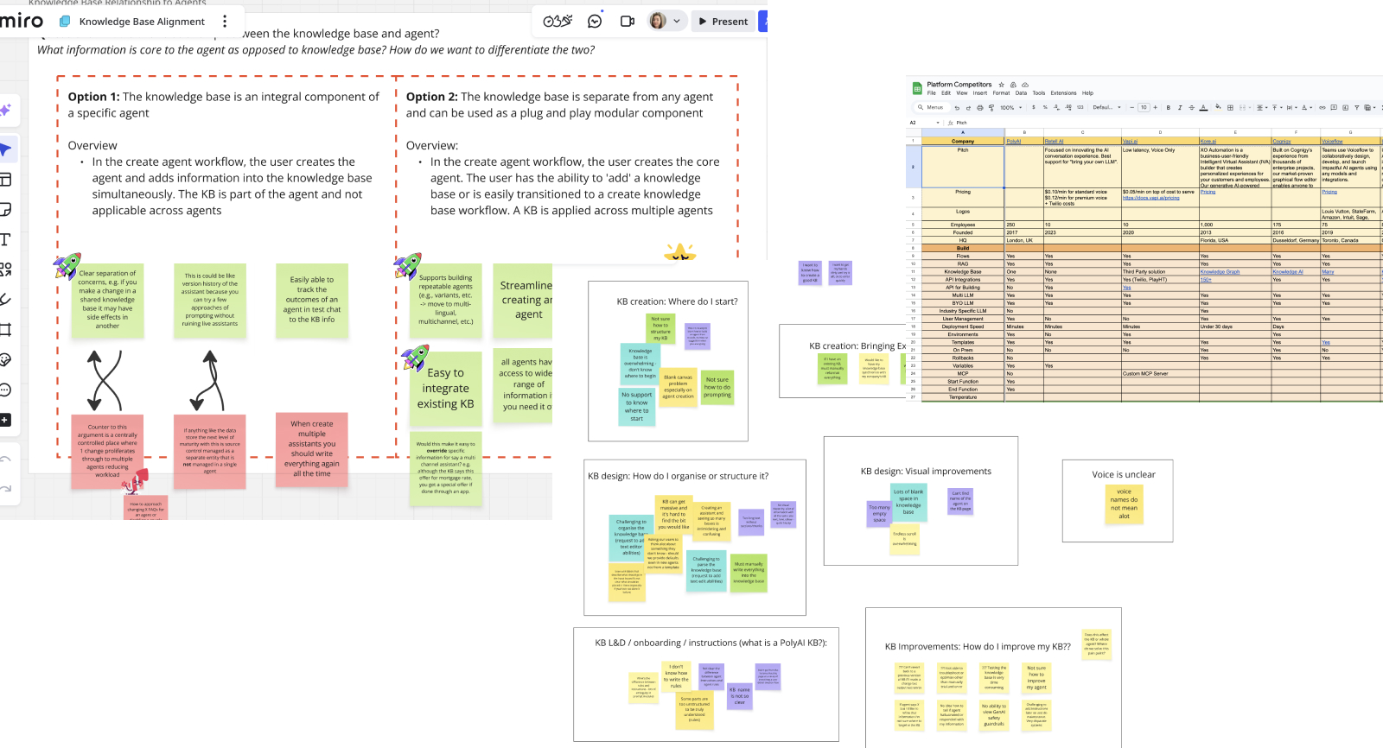Choose the Select cursor tool
This screenshot has height=748, width=1383.
point(6,149)
